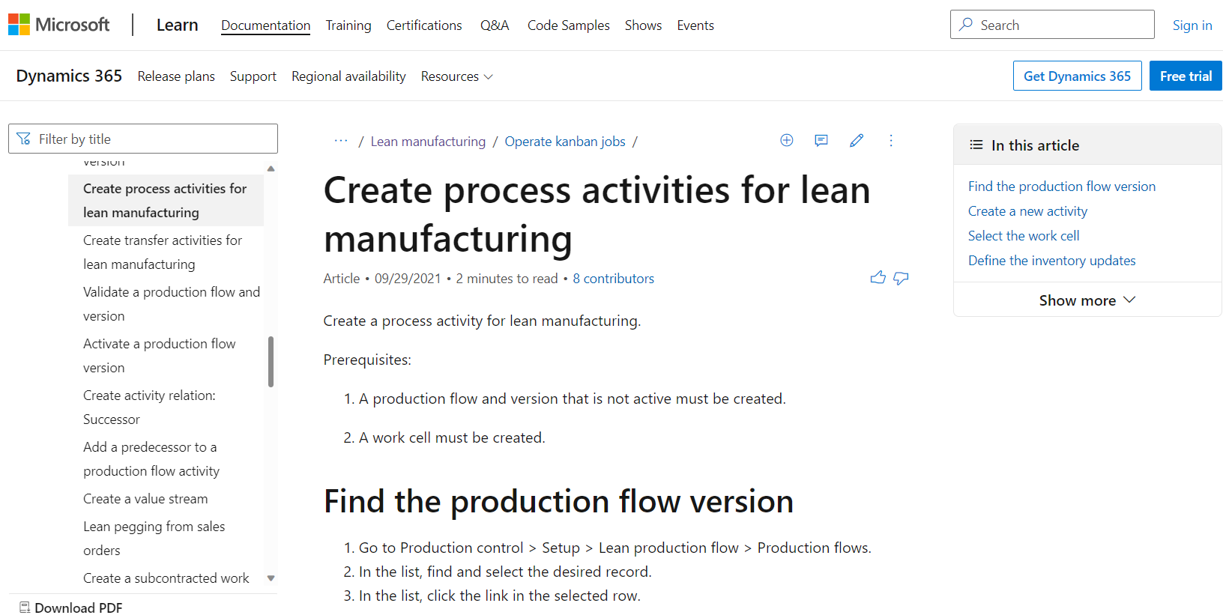Select Create a subcontracted work

point(166,578)
